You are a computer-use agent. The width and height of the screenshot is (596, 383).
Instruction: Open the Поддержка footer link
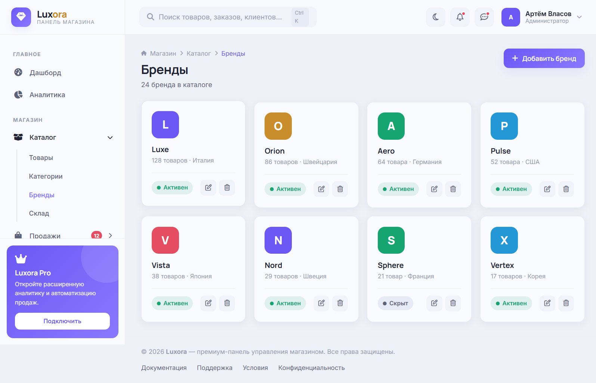(x=215, y=368)
